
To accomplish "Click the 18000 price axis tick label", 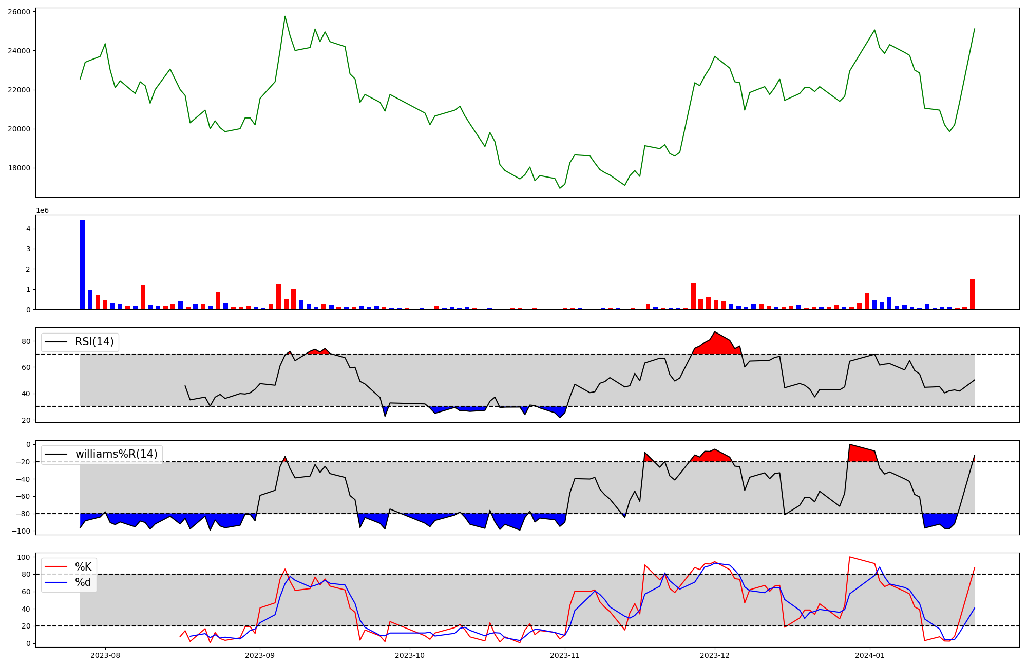I will (19, 168).
